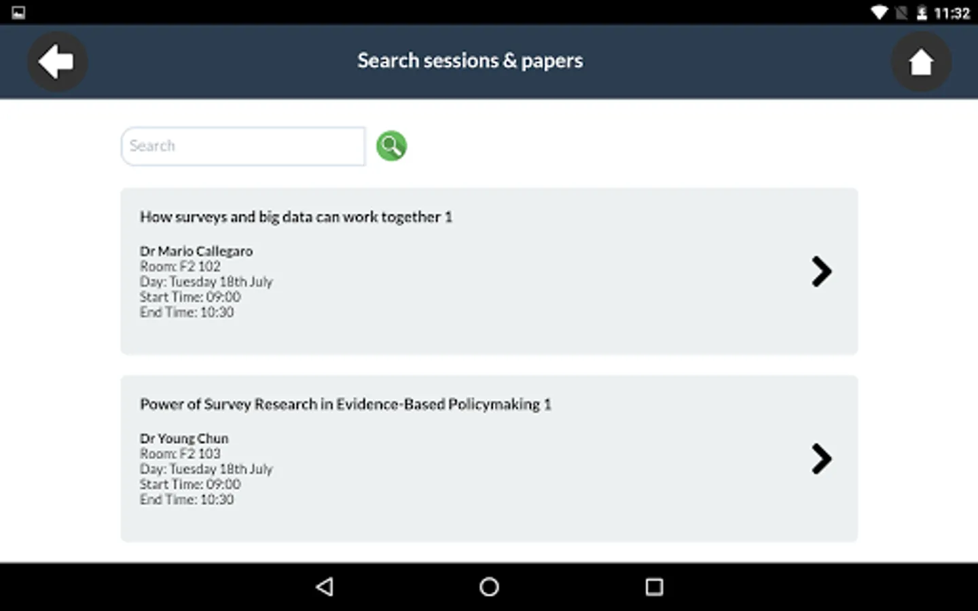Image resolution: width=978 pixels, height=611 pixels.
Task: Tap the "Room: F2 103" line
Action: (x=180, y=453)
